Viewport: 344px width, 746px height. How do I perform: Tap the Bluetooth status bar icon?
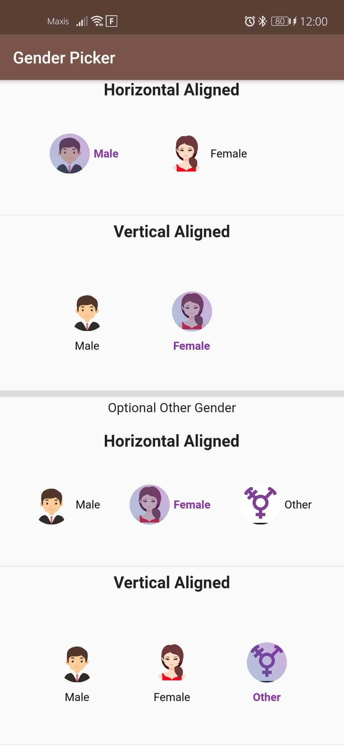[x=262, y=21]
